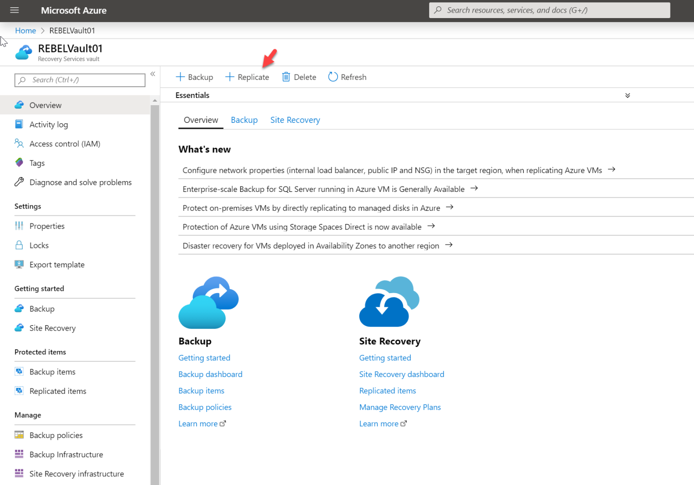Open Site Recovery infrastructure

point(76,473)
